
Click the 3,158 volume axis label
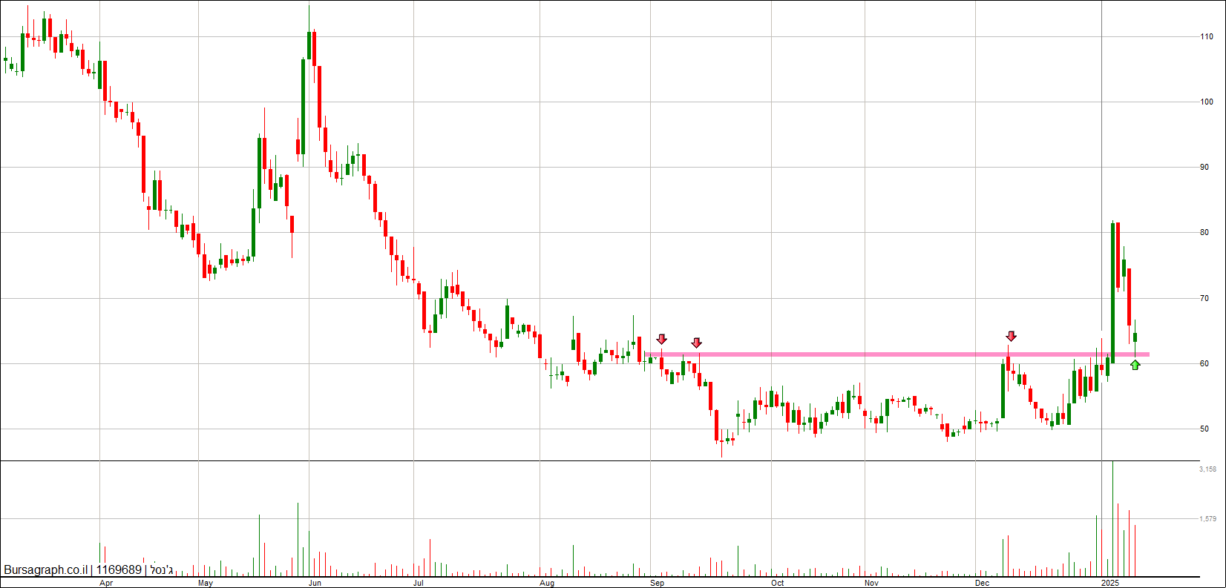point(1207,469)
